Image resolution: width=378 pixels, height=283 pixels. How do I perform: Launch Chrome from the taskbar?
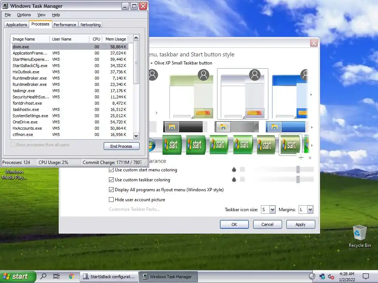[x=71, y=276]
